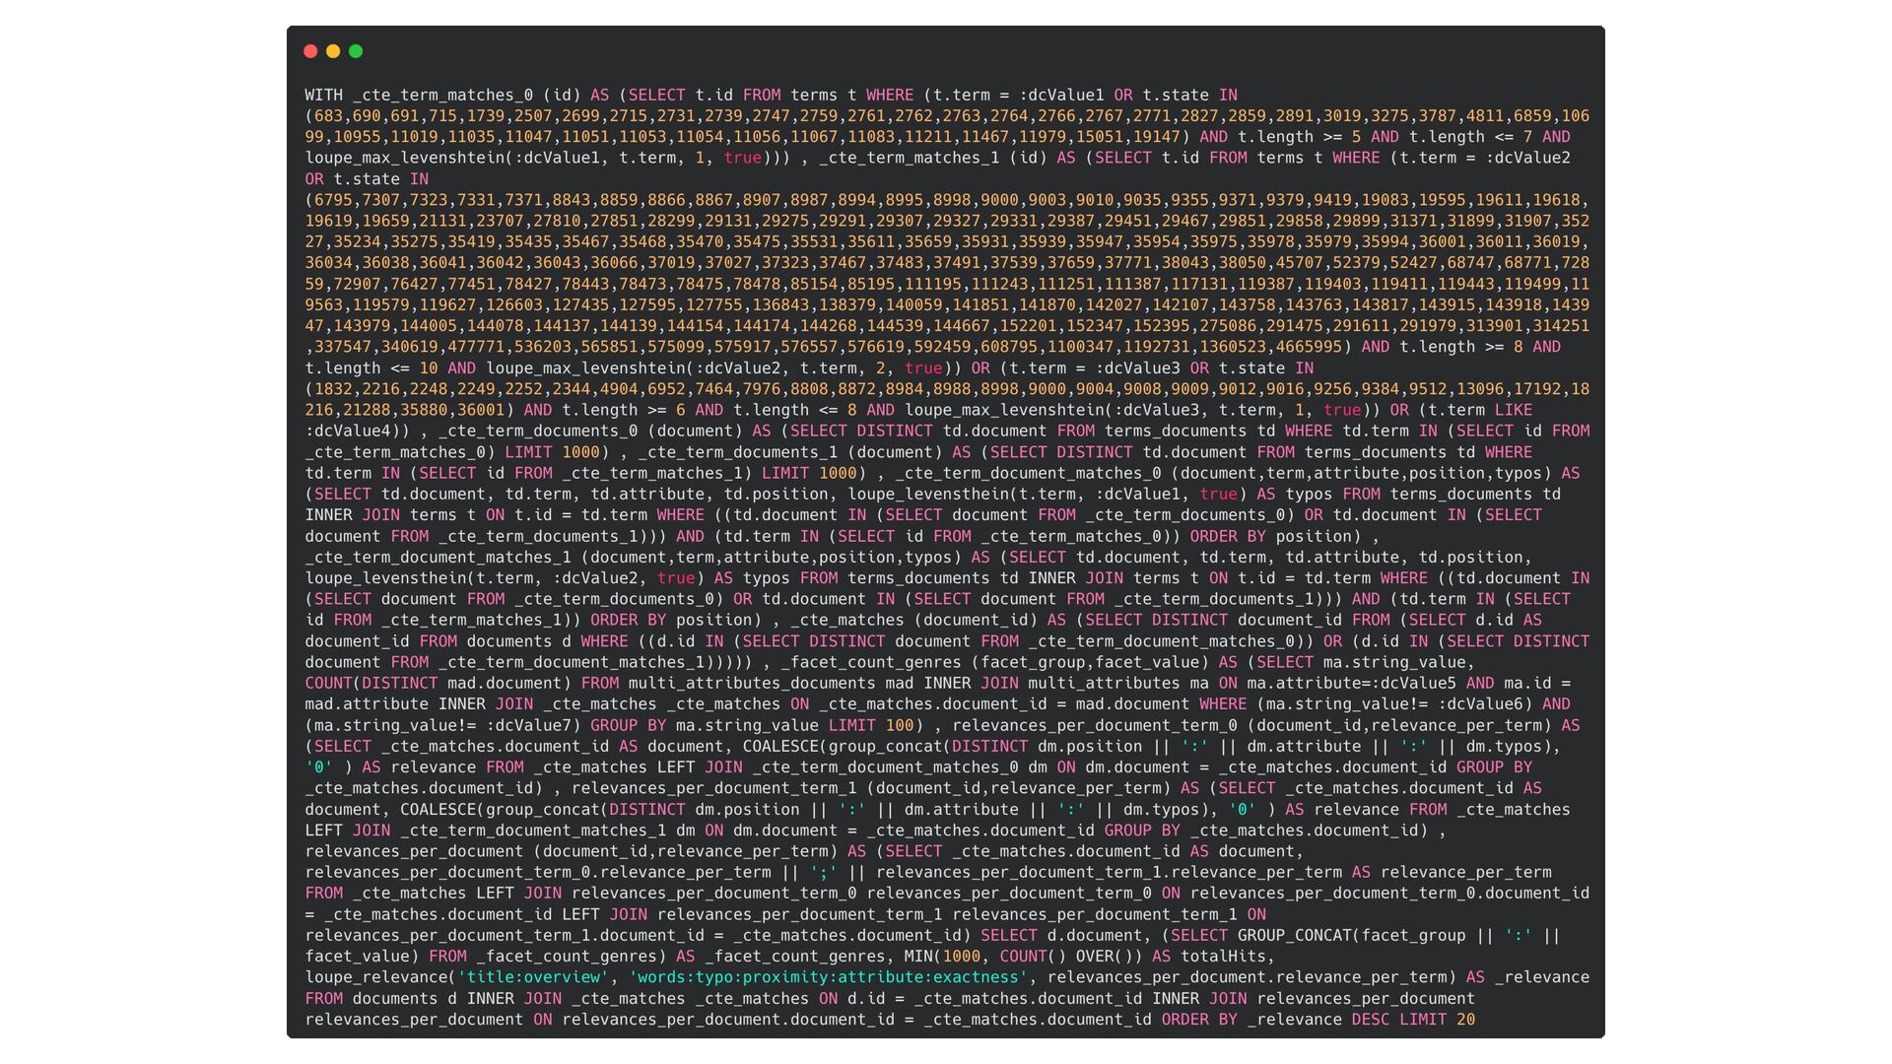Click the MIN function before 1000
Viewport: 1892px width, 1064px height.
coord(918,957)
